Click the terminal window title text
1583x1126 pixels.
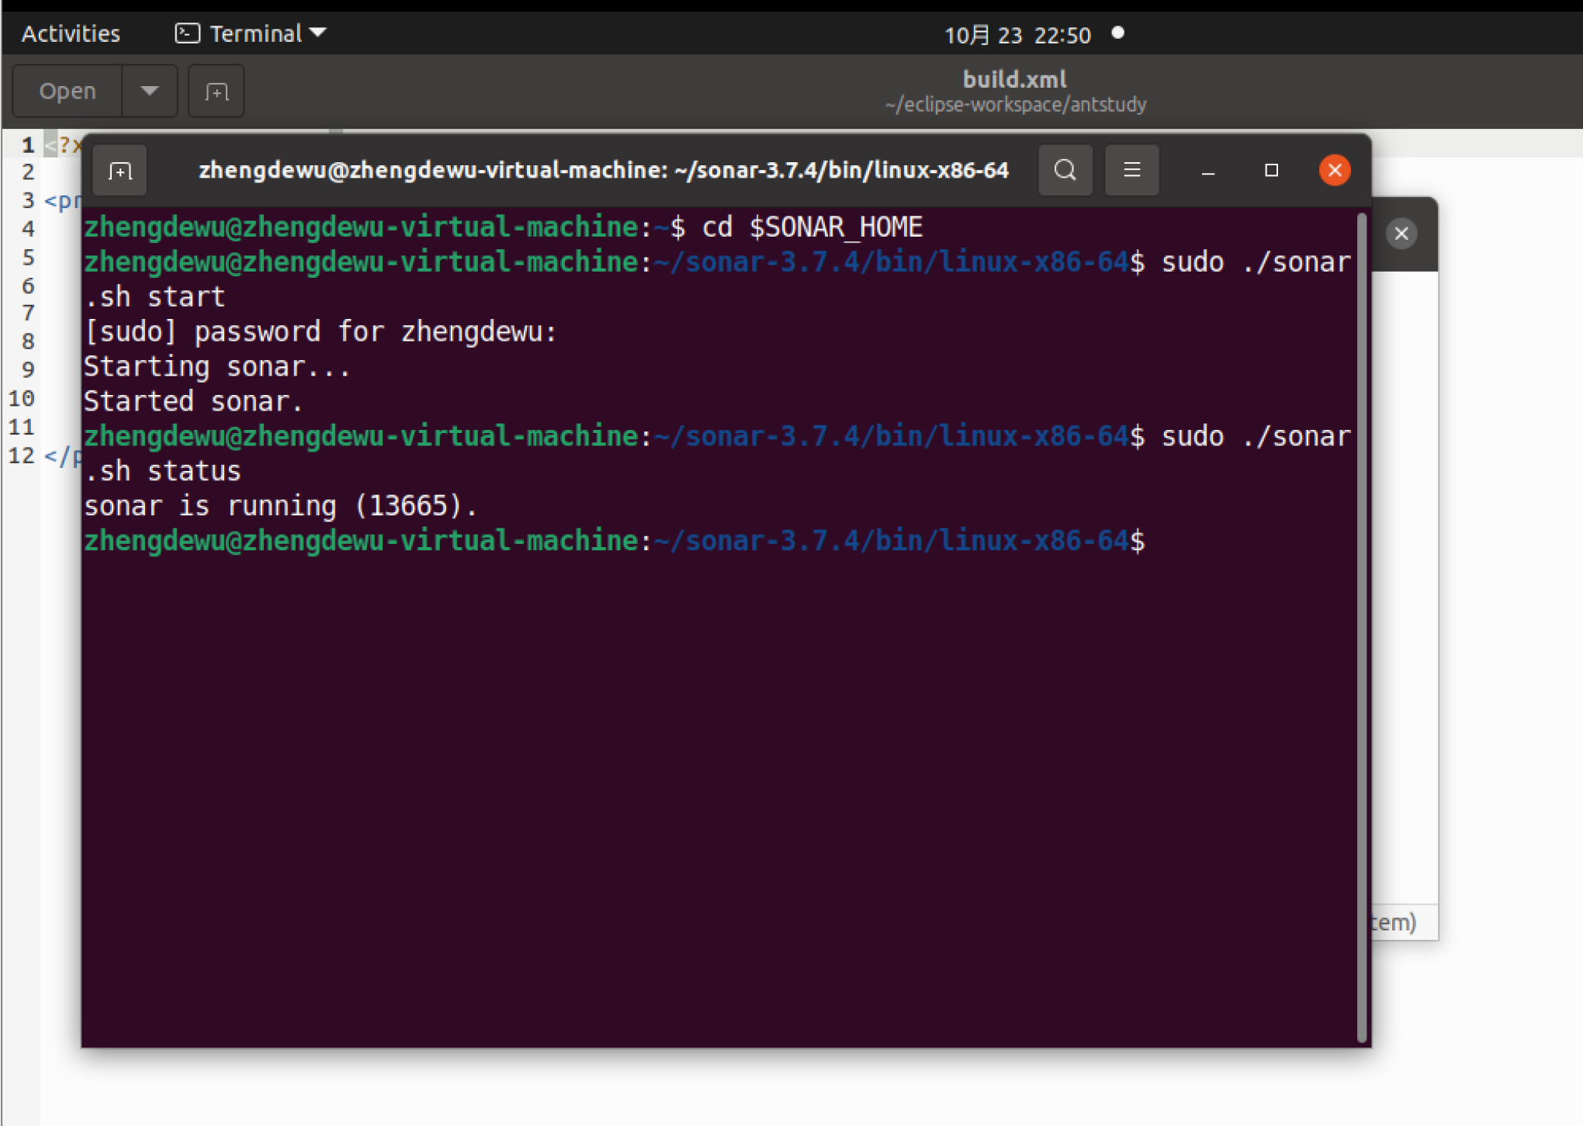603,171
